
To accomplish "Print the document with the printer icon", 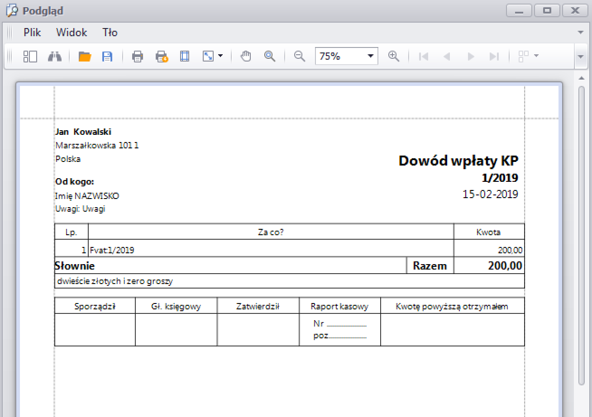I will tap(138, 57).
